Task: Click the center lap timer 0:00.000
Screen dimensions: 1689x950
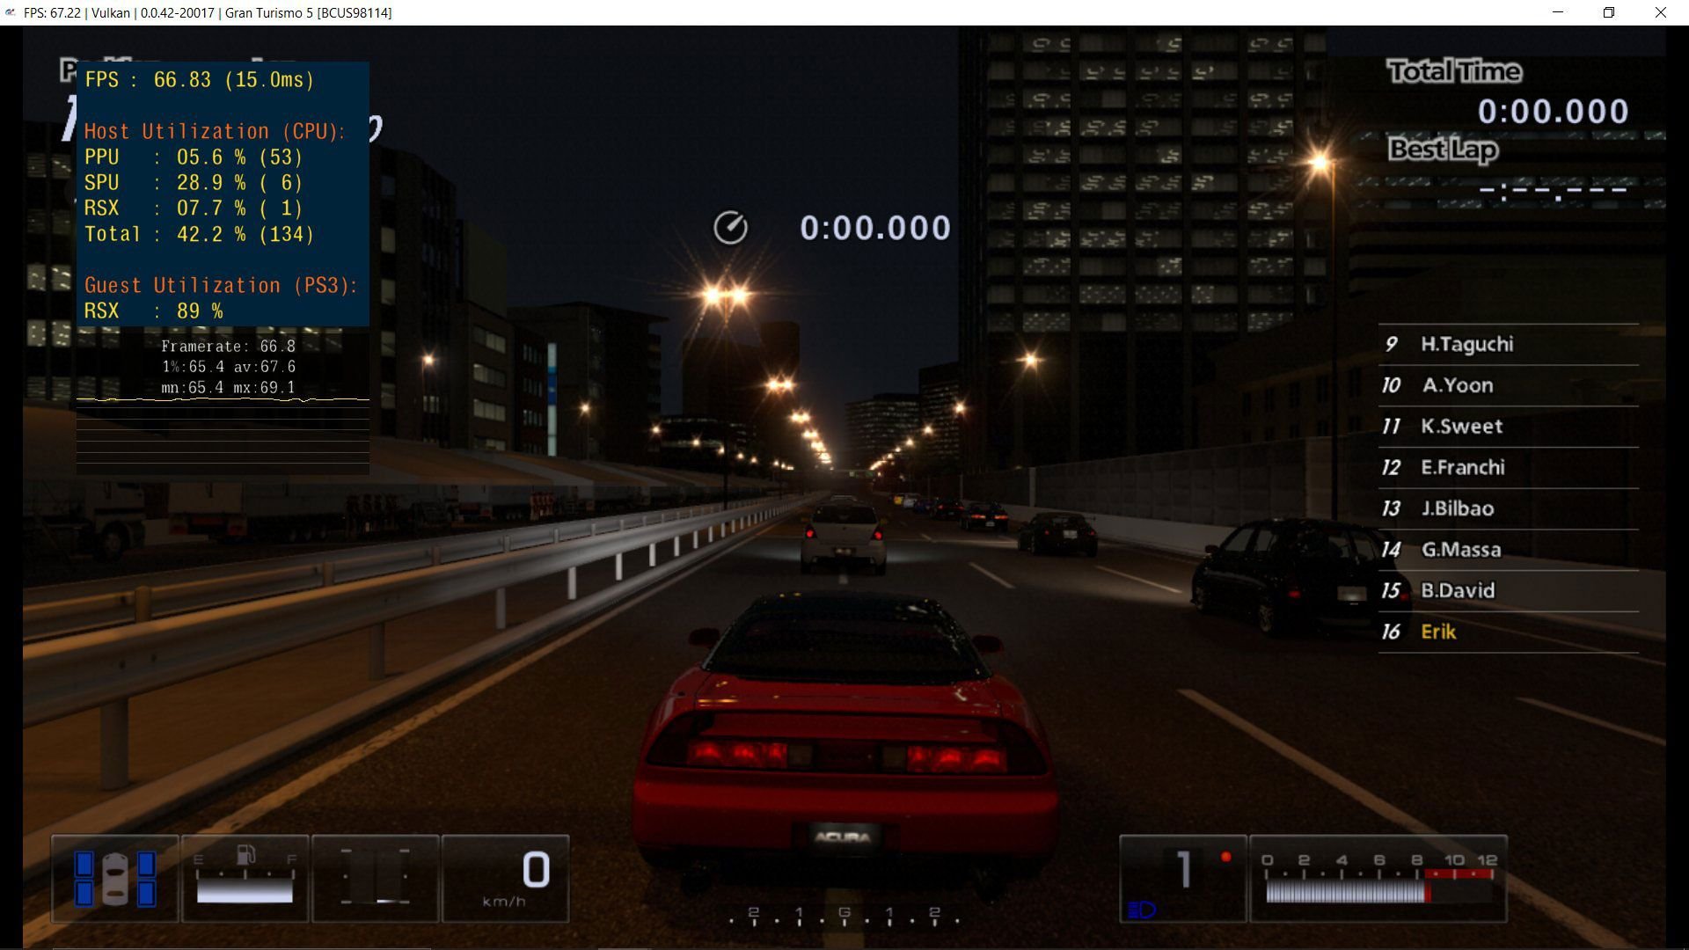Action: coord(875,228)
